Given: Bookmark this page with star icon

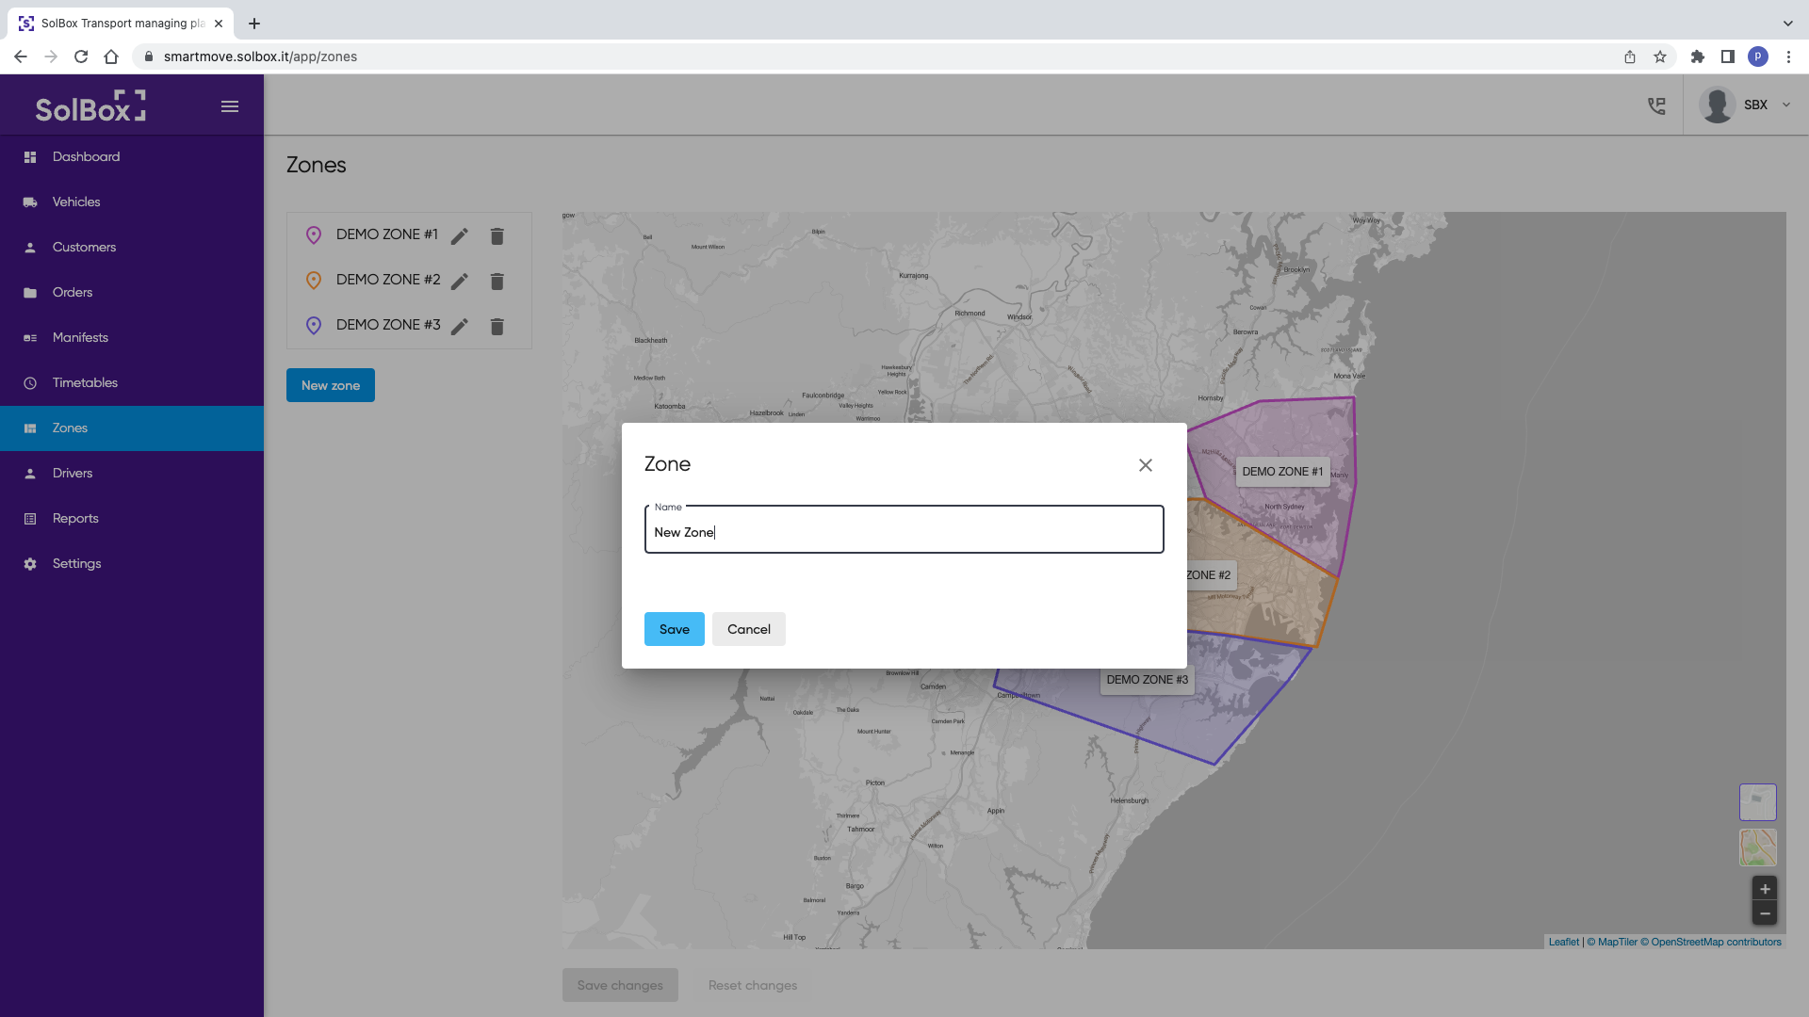Looking at the screenshot, I should pos(1660,57).
